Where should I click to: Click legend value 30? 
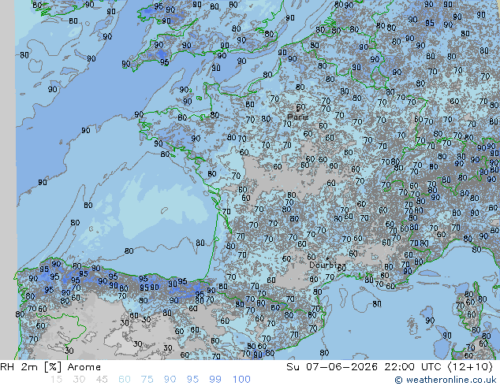click(x=79, y=380)
